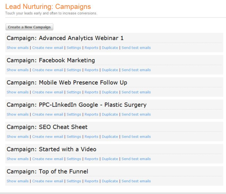
Task: View Reports for PPC-LinkedIn Google campaign
Action: click(91, 114)
